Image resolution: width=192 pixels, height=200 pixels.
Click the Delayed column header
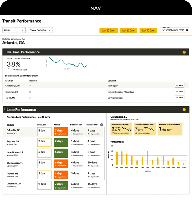point(33,81)
